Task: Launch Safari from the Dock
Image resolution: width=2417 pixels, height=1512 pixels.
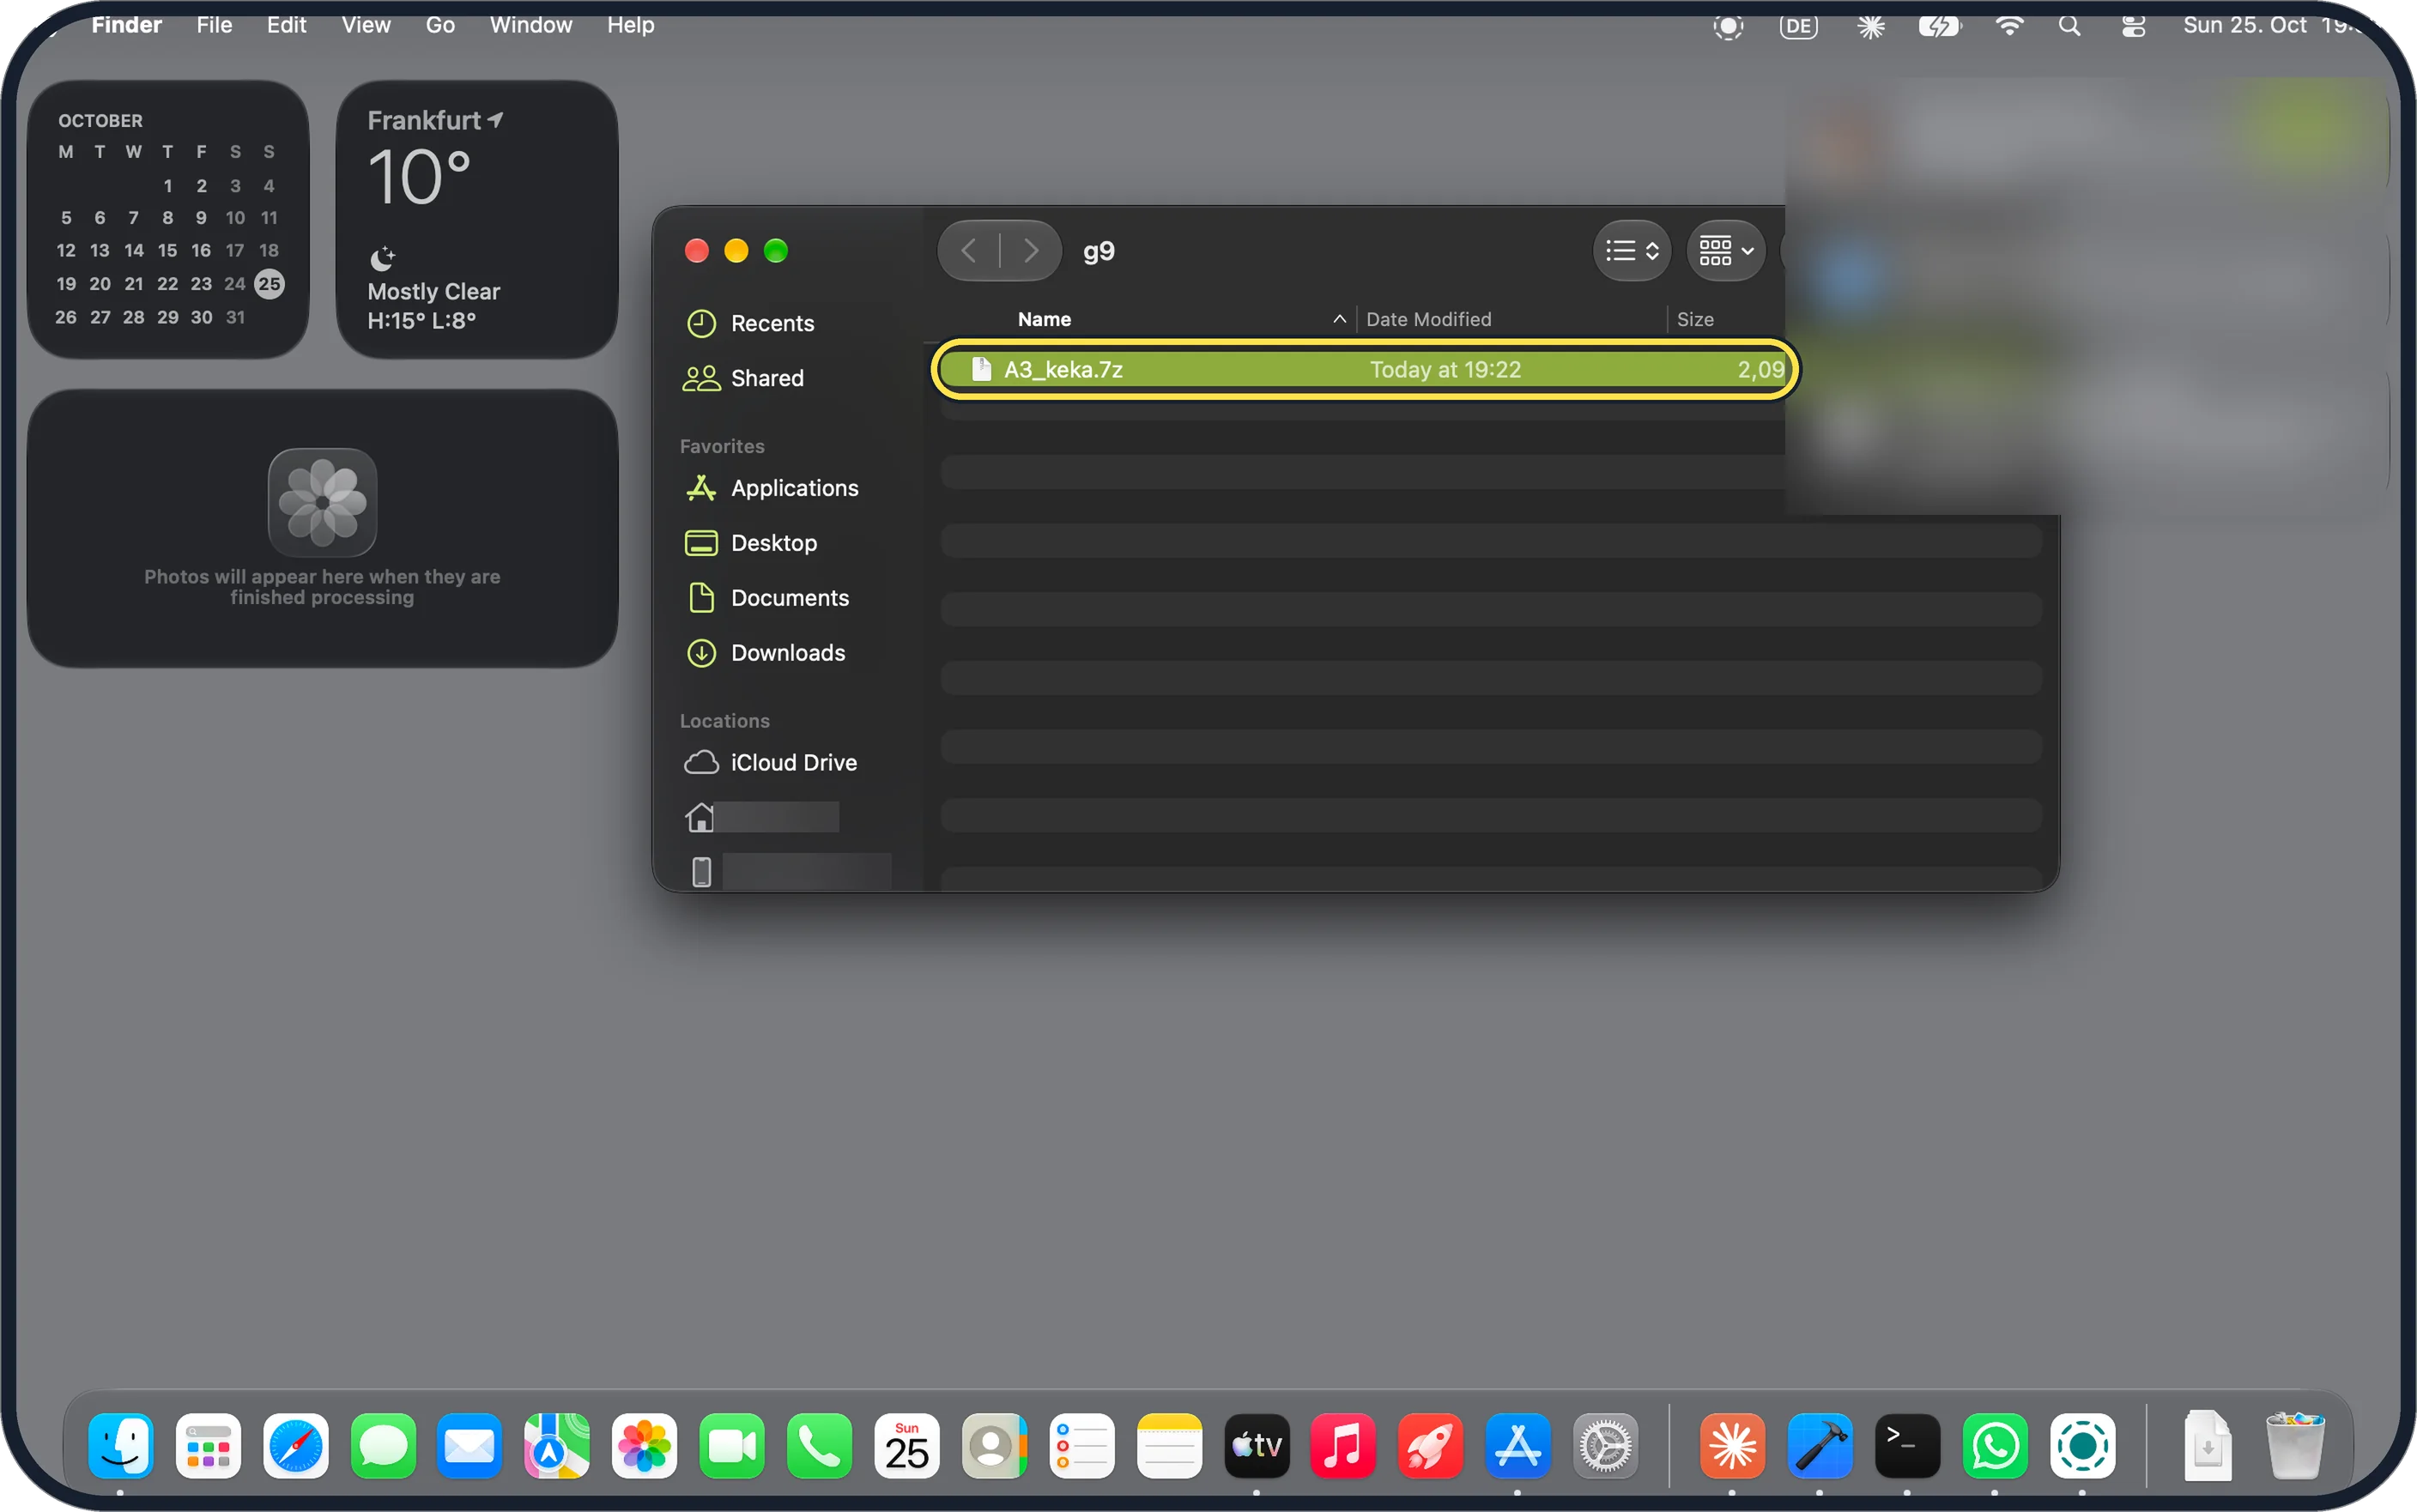Action: coord(296,1445)
